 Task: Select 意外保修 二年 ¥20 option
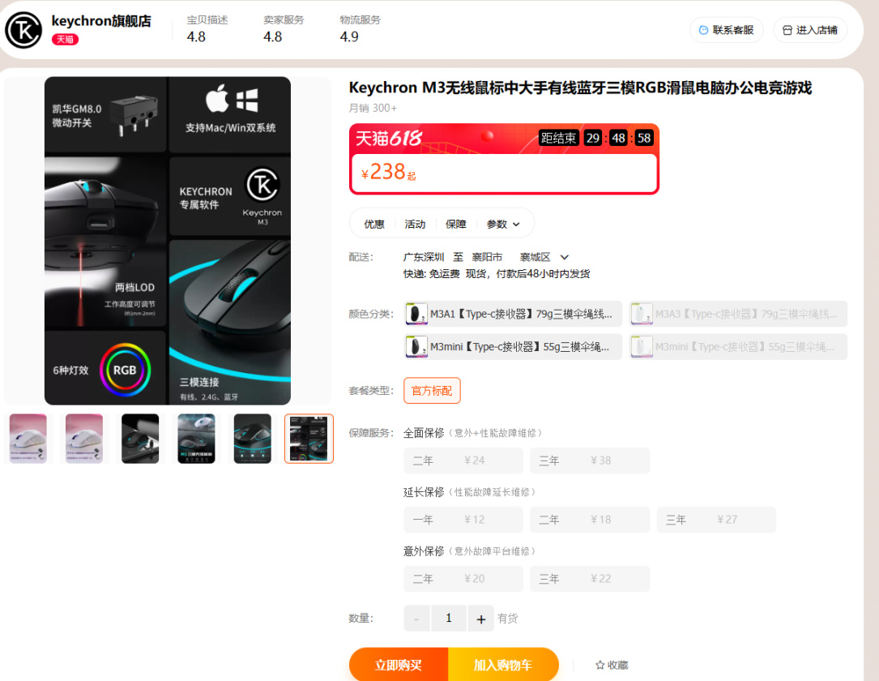point(463,578)
